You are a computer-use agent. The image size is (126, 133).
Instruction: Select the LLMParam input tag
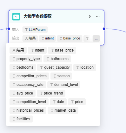tap(35, 30)
